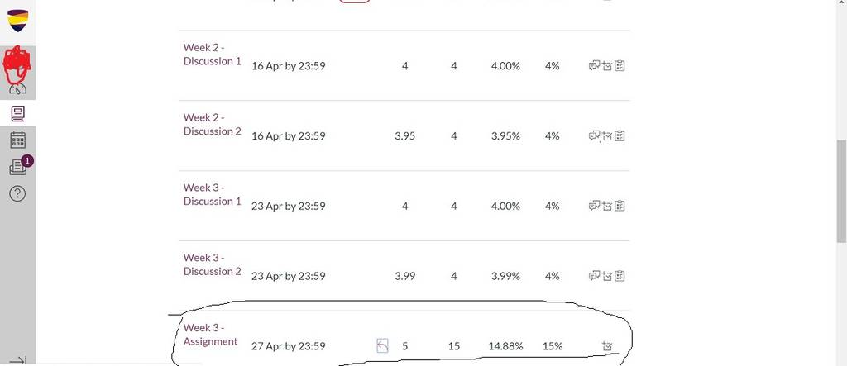Click the institution shield logo
The width and height of the screenshot is (847, 366).
click(18, 20)
